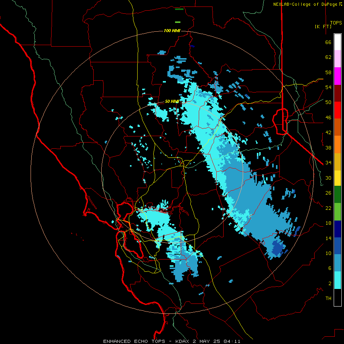Click the bright red legend swatch

(338, 110)
